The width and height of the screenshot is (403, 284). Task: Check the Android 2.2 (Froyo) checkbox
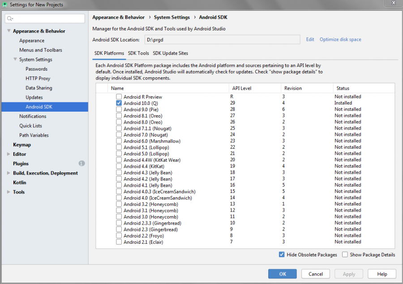coord(119,236)
